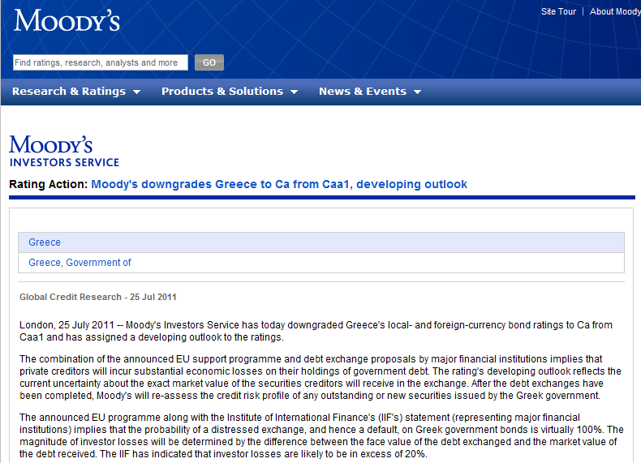641x463 pixels.
Task: Click the paragraph starting 'The announced EU programme'
Action: [321, 435]
